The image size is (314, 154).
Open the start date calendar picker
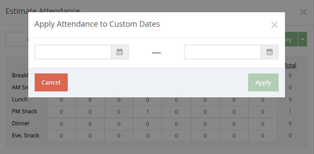[x=120, y=52]
